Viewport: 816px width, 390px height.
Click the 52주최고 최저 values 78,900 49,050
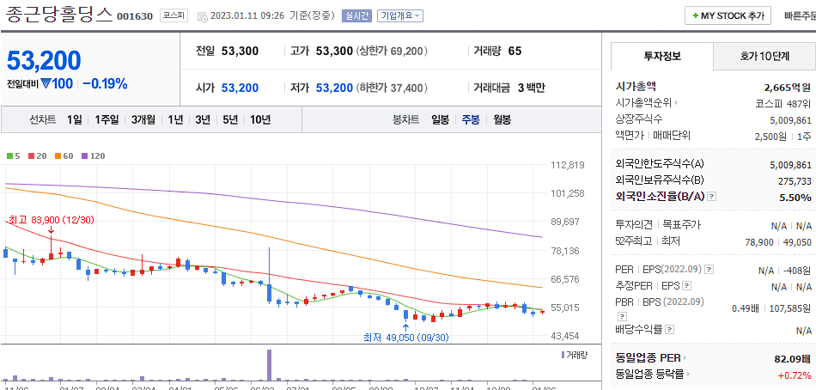click(x=778, y=241)
